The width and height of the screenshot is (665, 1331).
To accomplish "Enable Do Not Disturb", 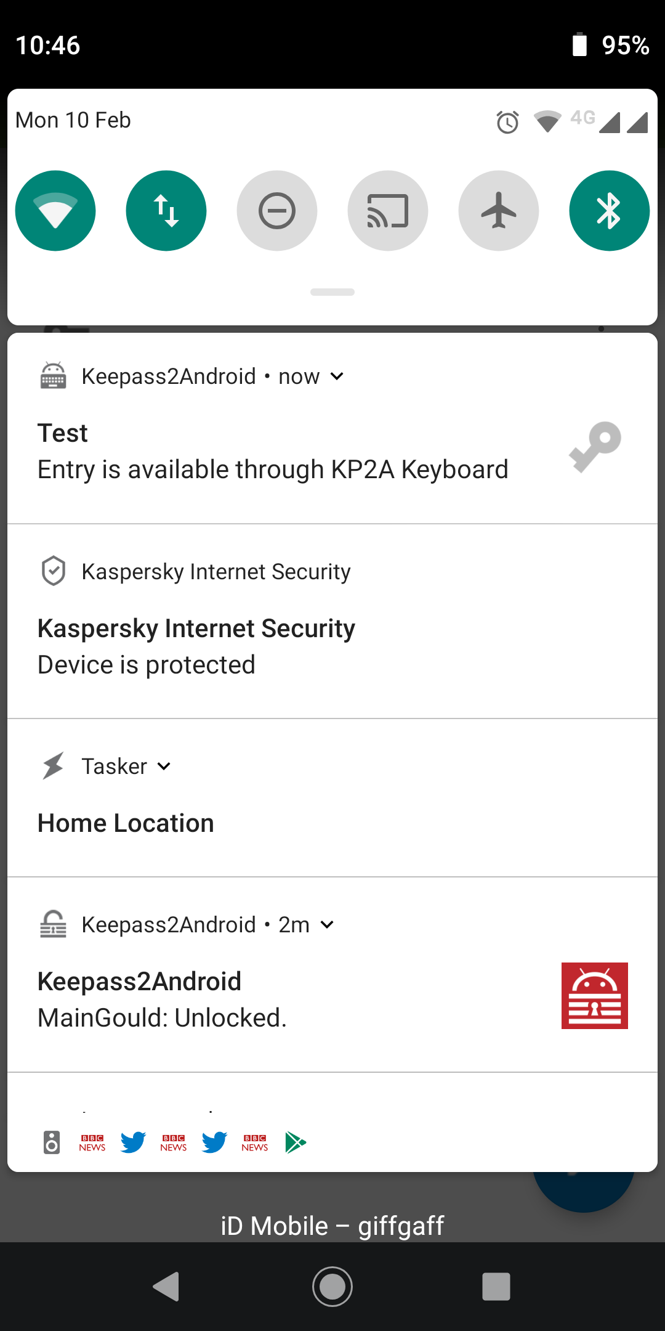I will 276,210.
